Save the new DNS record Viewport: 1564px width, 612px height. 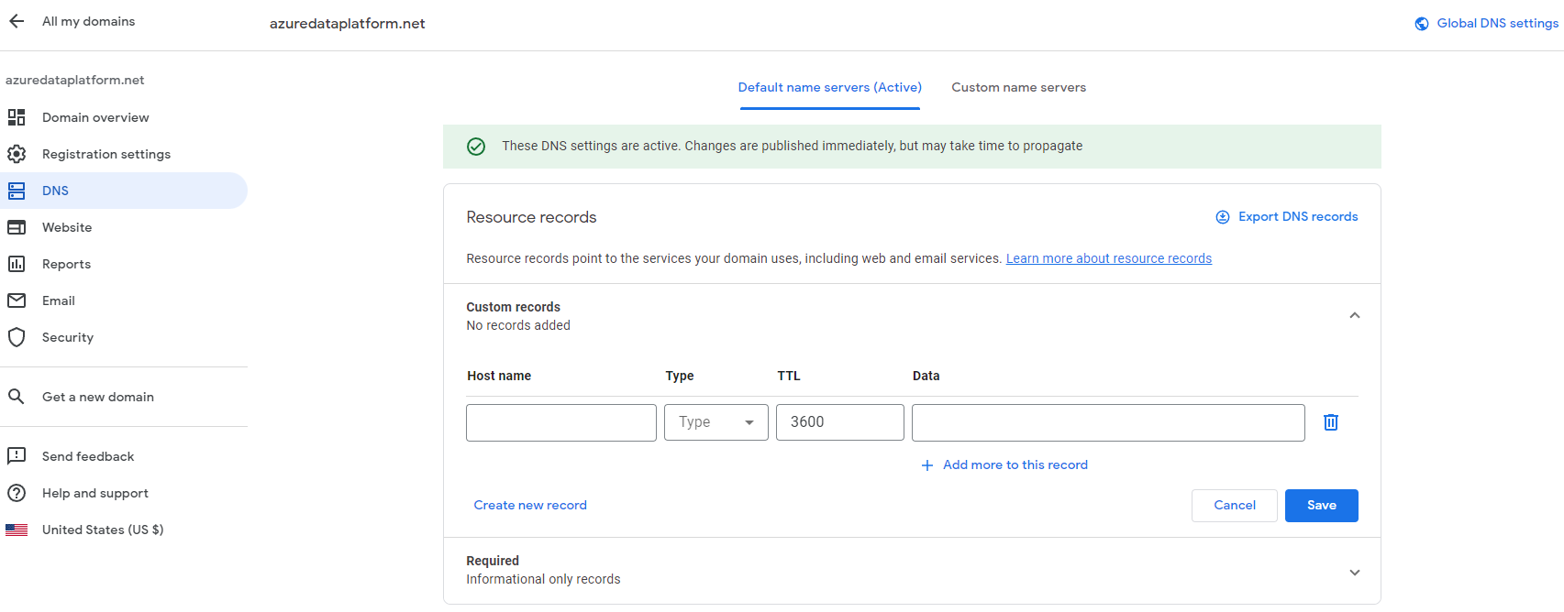[1321, 506]
